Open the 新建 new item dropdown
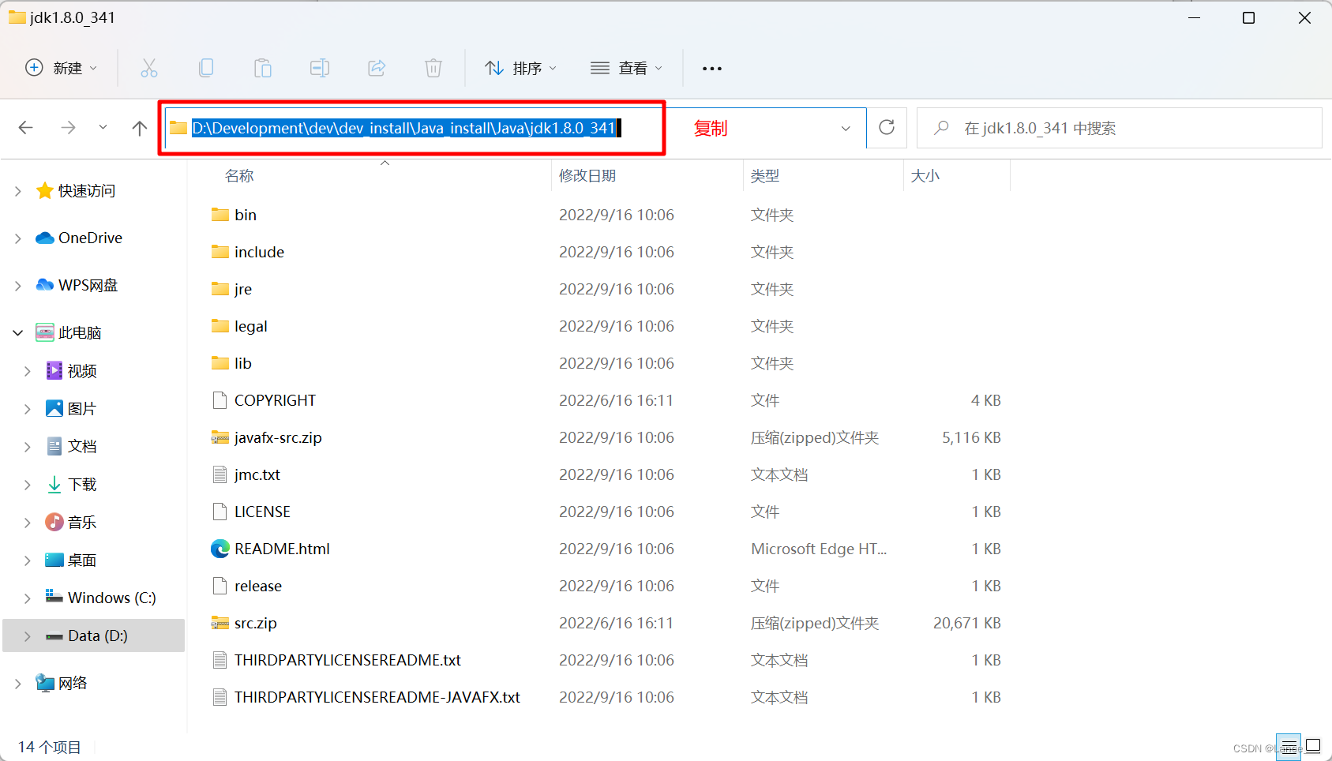Screen dimensions: 1332x761 (62, 68)
